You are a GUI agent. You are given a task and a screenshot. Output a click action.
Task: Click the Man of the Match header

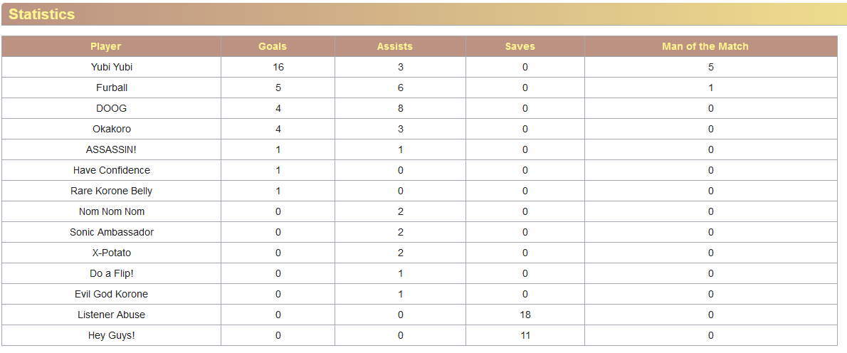(x=705, y=46)
